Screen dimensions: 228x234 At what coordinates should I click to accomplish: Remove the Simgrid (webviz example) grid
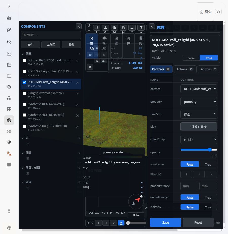(x=77, y=94)
